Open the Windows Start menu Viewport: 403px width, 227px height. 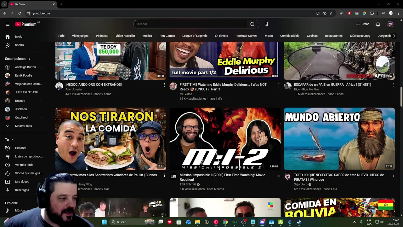tap(104, 222)
